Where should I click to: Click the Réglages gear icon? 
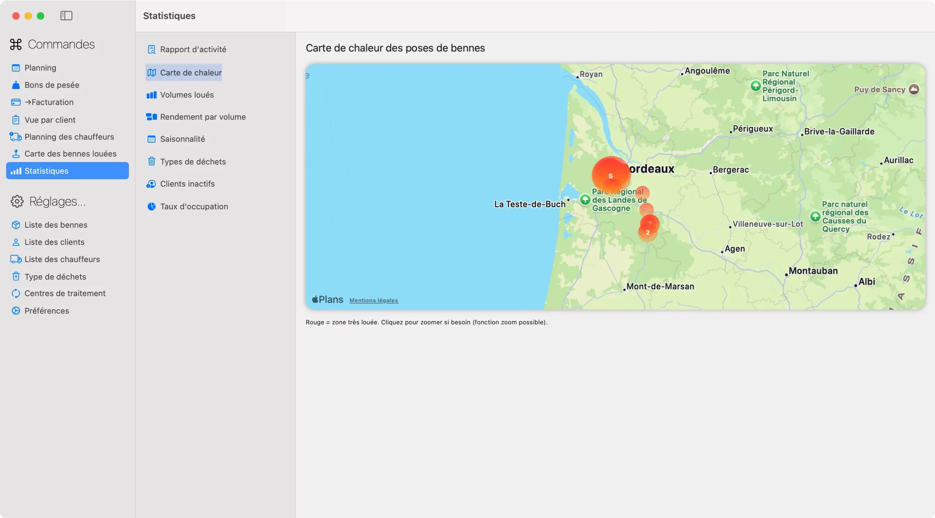(17, 202)
